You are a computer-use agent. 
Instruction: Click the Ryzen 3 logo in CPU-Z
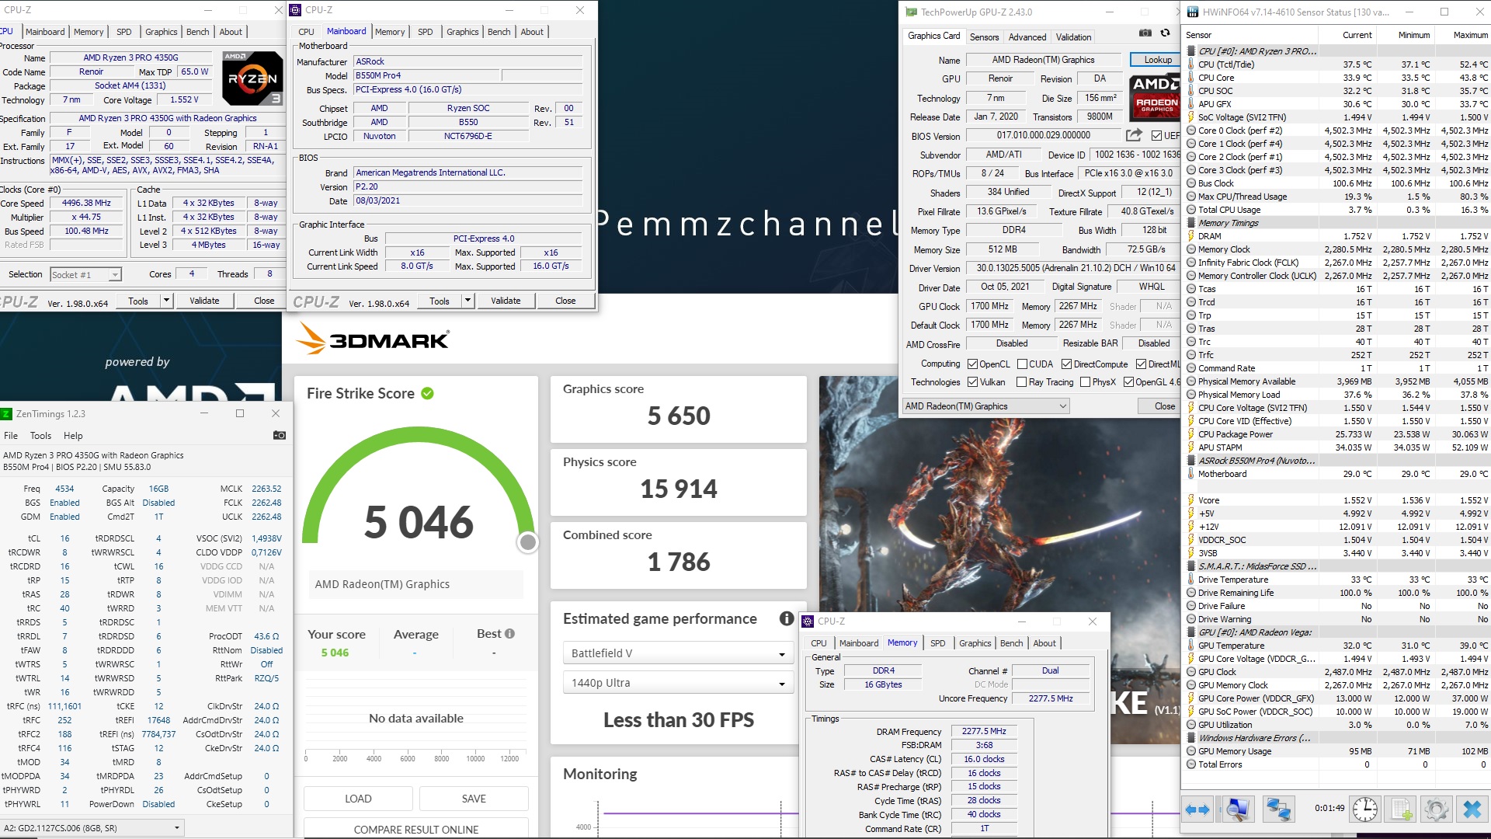252,78
